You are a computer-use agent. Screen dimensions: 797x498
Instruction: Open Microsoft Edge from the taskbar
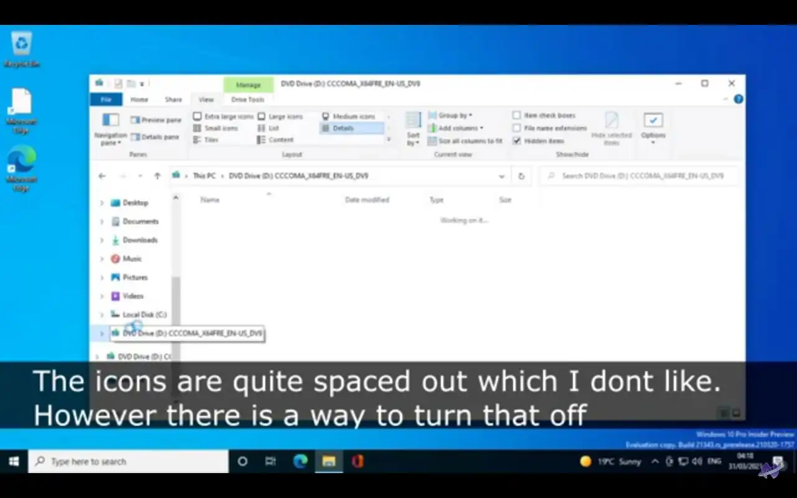pos(301,461)
